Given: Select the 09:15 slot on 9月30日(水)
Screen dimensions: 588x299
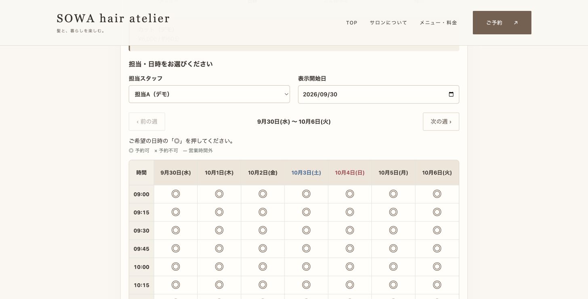Looking at the screenshot, I should coord(175,212).
